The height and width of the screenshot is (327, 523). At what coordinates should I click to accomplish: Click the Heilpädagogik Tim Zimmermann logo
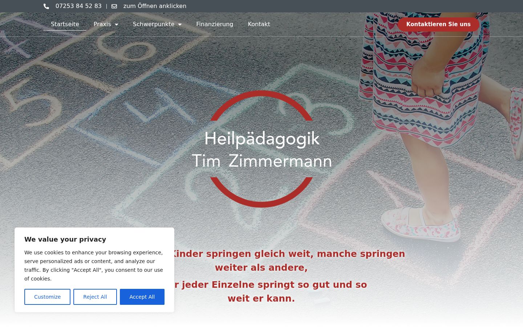261,149
